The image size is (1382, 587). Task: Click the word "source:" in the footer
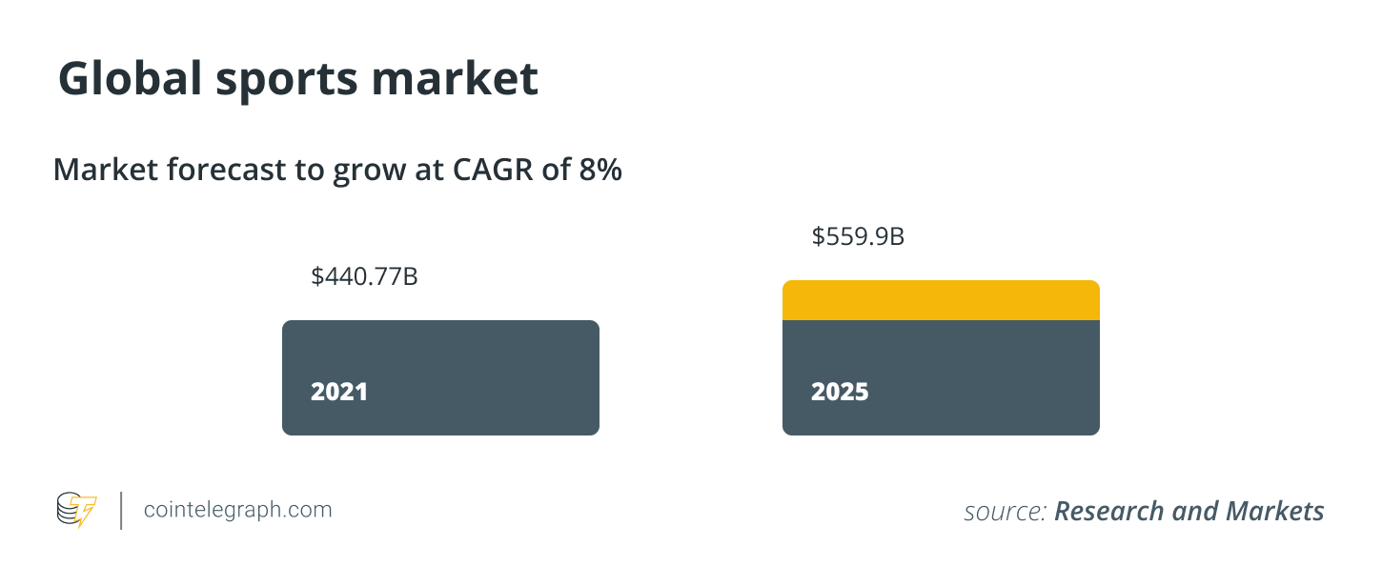point(1005,512)
